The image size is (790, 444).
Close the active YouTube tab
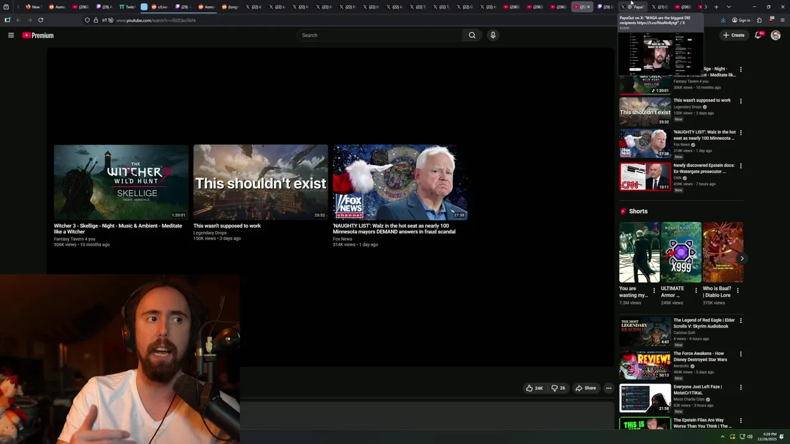(588, 7)
